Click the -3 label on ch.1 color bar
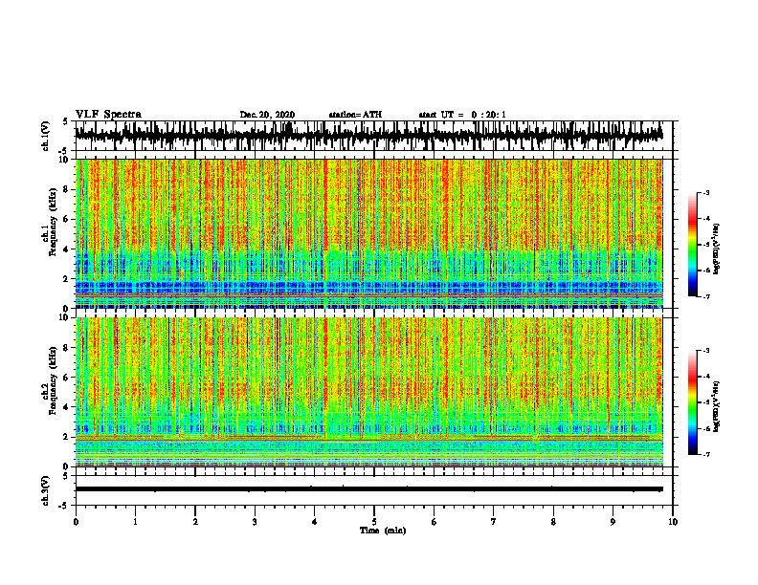Screen dimensions: 758x585 coord(705,192)
